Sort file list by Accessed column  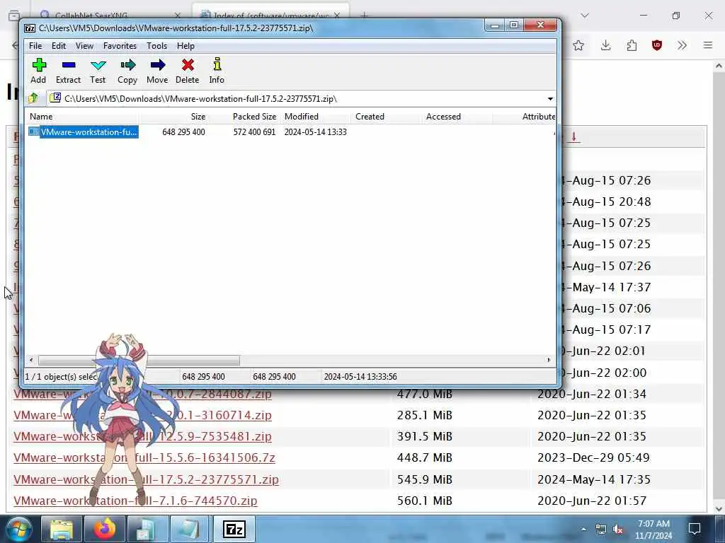click(x=457, y=117)
